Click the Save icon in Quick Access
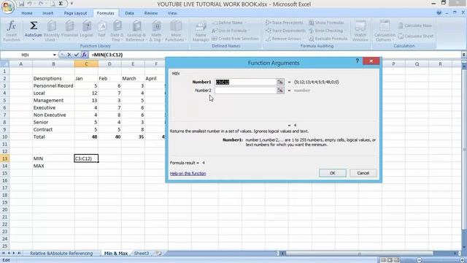Screen dimensions: 467x263 coord(21,4)
